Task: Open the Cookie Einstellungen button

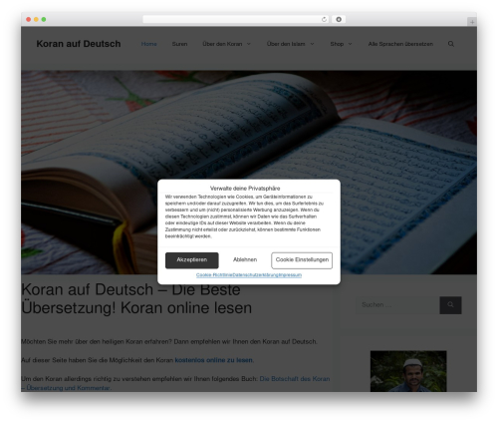Action: (302, 260)
